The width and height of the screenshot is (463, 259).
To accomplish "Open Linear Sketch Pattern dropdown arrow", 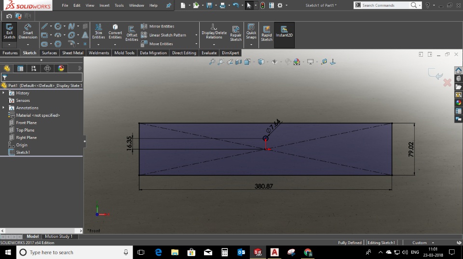I will click(196, 35).
